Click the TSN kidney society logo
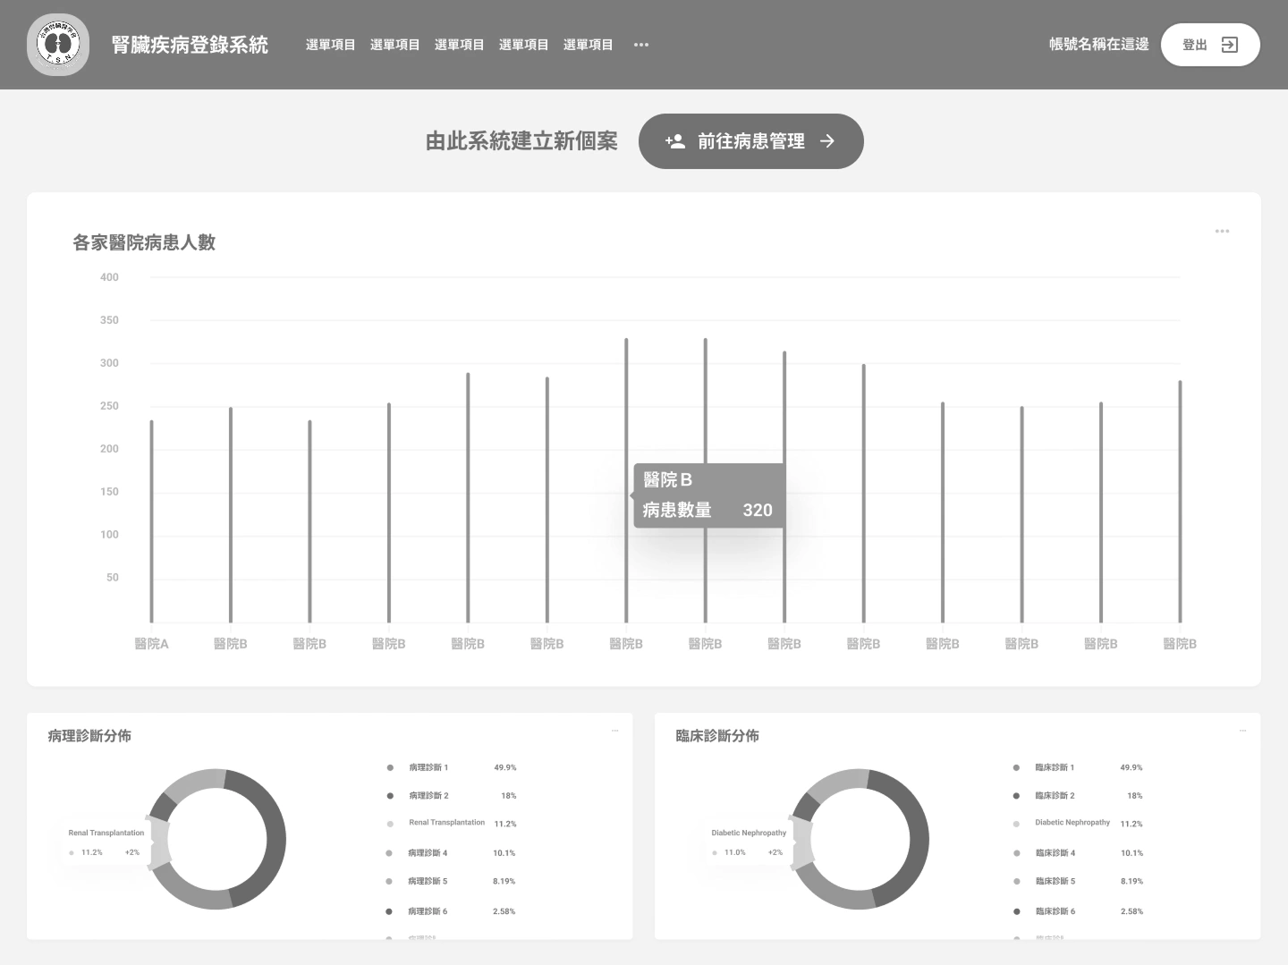Viewport: 1288px width, 965px height. coord(58,45)
